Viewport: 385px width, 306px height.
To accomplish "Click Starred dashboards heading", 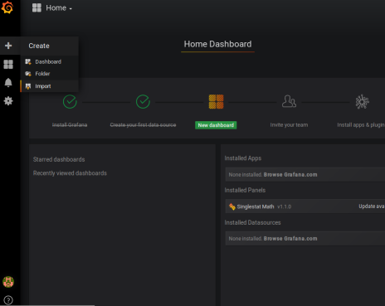I will (59, 159).
